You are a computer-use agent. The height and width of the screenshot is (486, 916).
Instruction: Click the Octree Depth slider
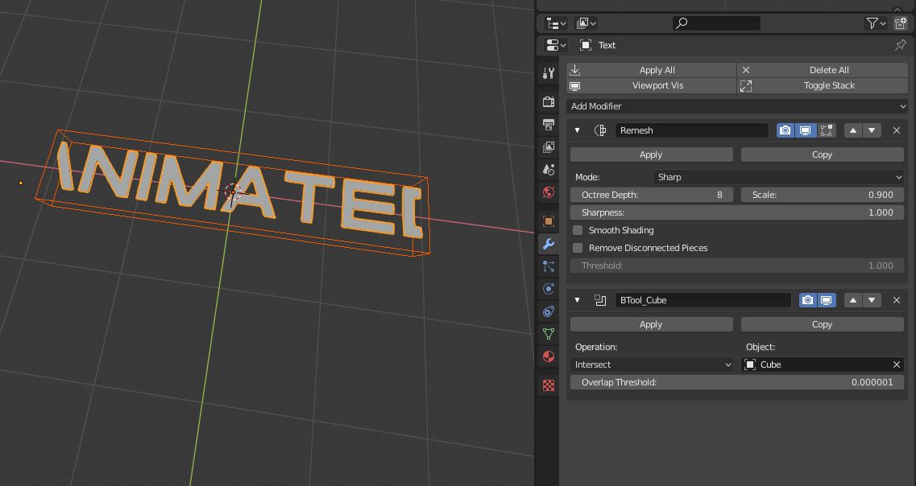click(651, 195)
